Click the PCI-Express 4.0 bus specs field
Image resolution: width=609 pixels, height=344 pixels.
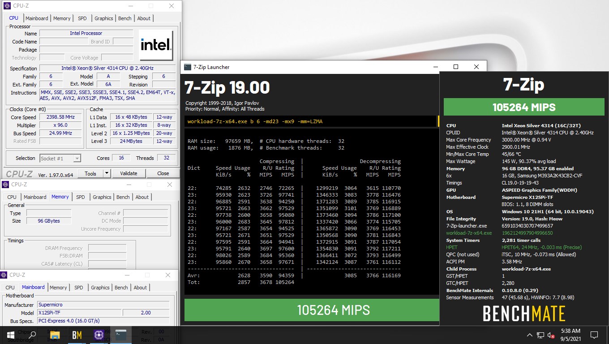(103, 321)
